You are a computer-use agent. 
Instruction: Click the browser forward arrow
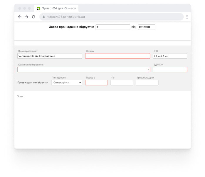click(26, 17)
